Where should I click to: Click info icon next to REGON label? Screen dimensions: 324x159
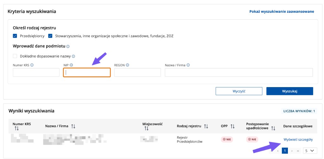point(128,65)
